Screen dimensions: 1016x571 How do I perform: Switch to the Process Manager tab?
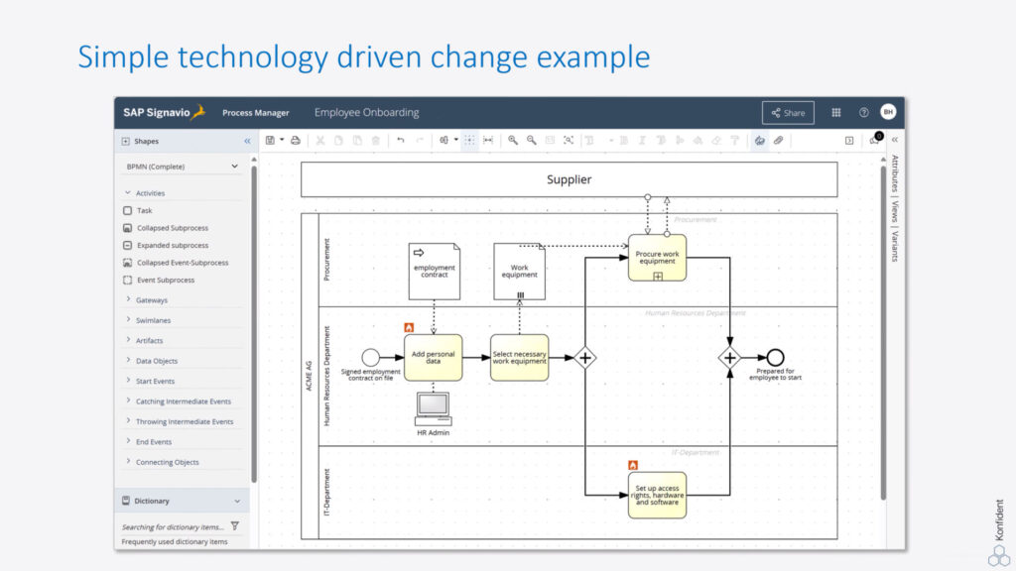(256, 112)
